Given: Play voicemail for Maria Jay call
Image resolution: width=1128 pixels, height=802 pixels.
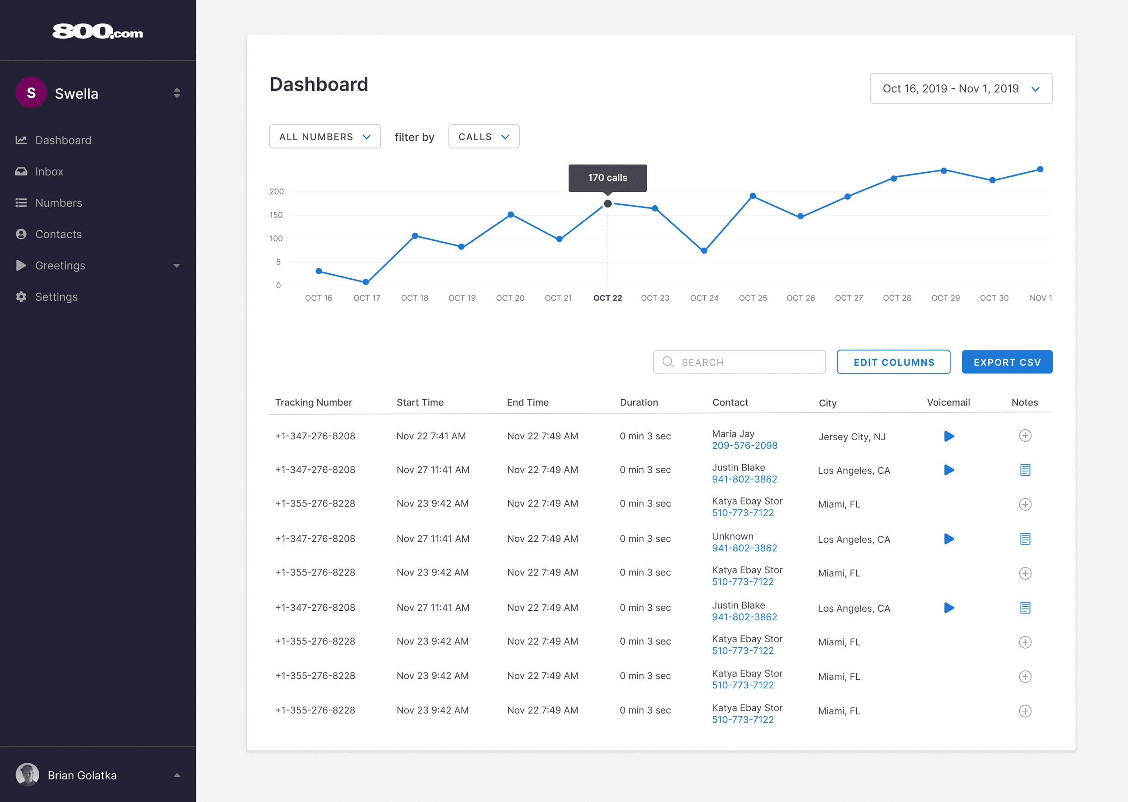Looking at the screenshot, I should (x=948, y=436).
